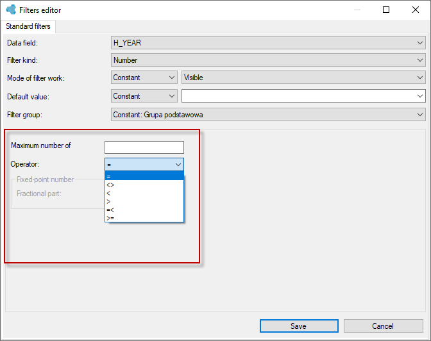Click the empty Default value combo box
This screenshot has width=431, height=341.
click(x=303, y=96)
